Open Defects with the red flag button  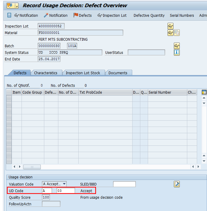(83, 15)
